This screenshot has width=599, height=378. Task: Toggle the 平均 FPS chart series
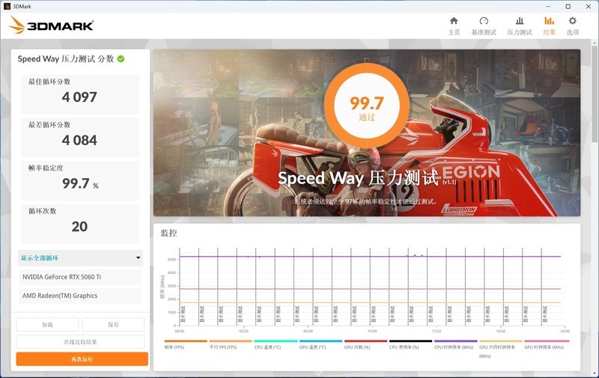point(231,345)
